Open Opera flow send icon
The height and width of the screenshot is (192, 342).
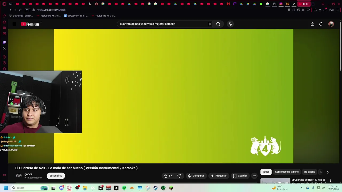click(303, 10)
